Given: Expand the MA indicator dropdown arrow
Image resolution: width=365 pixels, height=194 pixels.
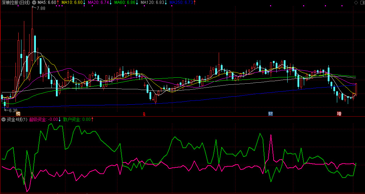Looking at the screenshot, I should tap(34, 2).
